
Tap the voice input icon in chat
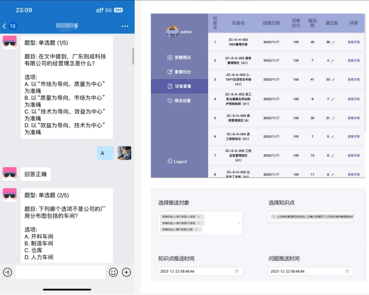tap(7, 272)
